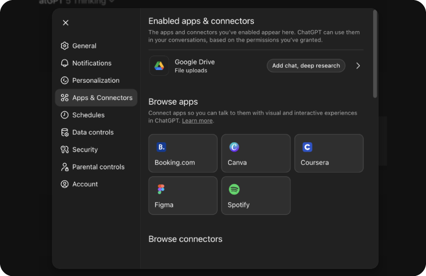Open the Figma app card
The height and width of the screenshot is (276, 426).
[183, 196]
